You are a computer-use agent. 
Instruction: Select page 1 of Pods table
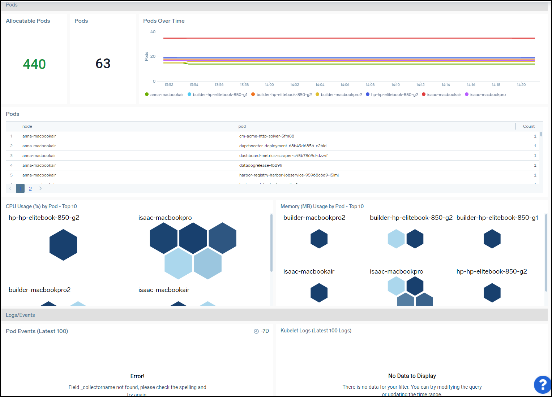[x=20, y=188]
